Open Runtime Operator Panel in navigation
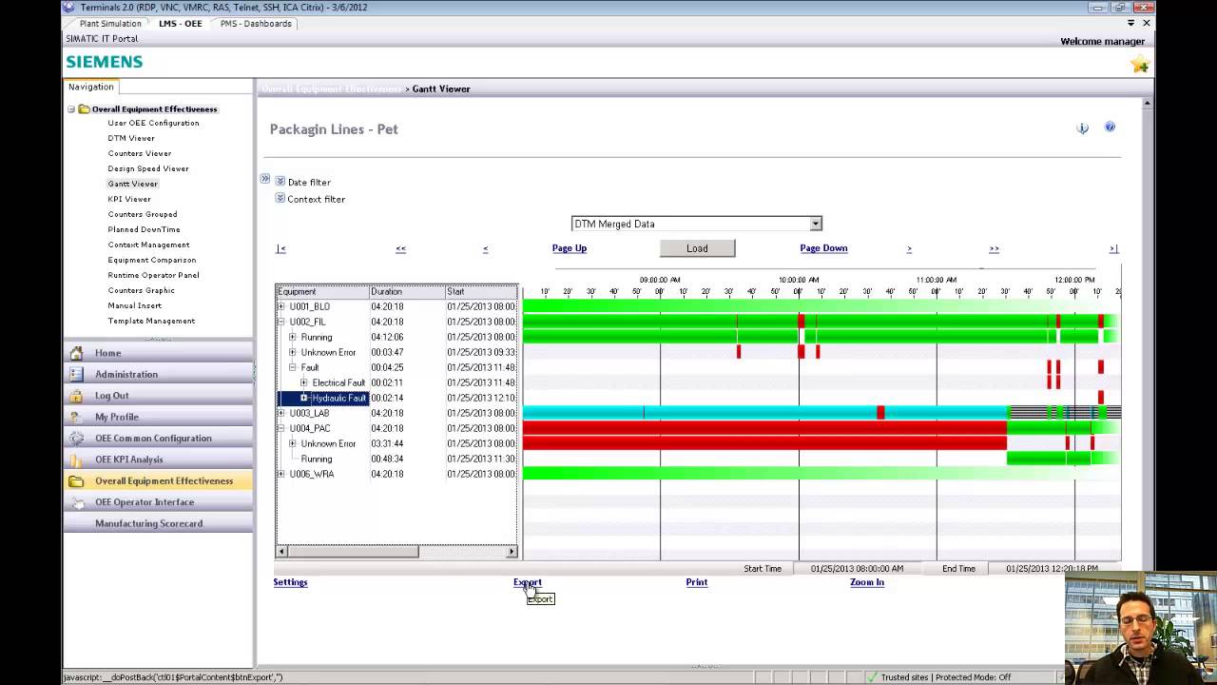The width and height of the screenshot is (1217, 685). [x=153, y=275]
